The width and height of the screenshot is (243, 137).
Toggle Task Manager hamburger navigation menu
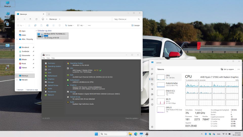click(x=152, y=69)
